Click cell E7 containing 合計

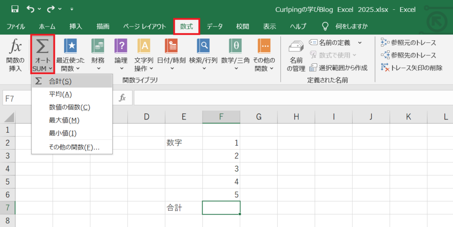coord(184,208)
